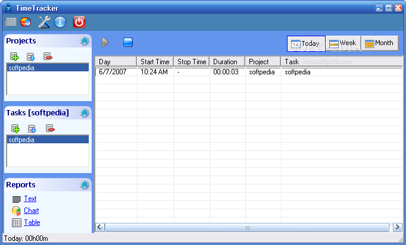Viewport: 406px width, 245px height.
Task: Click the Text report lines icon
Action: pyautogui.click(x=17, y=199)
